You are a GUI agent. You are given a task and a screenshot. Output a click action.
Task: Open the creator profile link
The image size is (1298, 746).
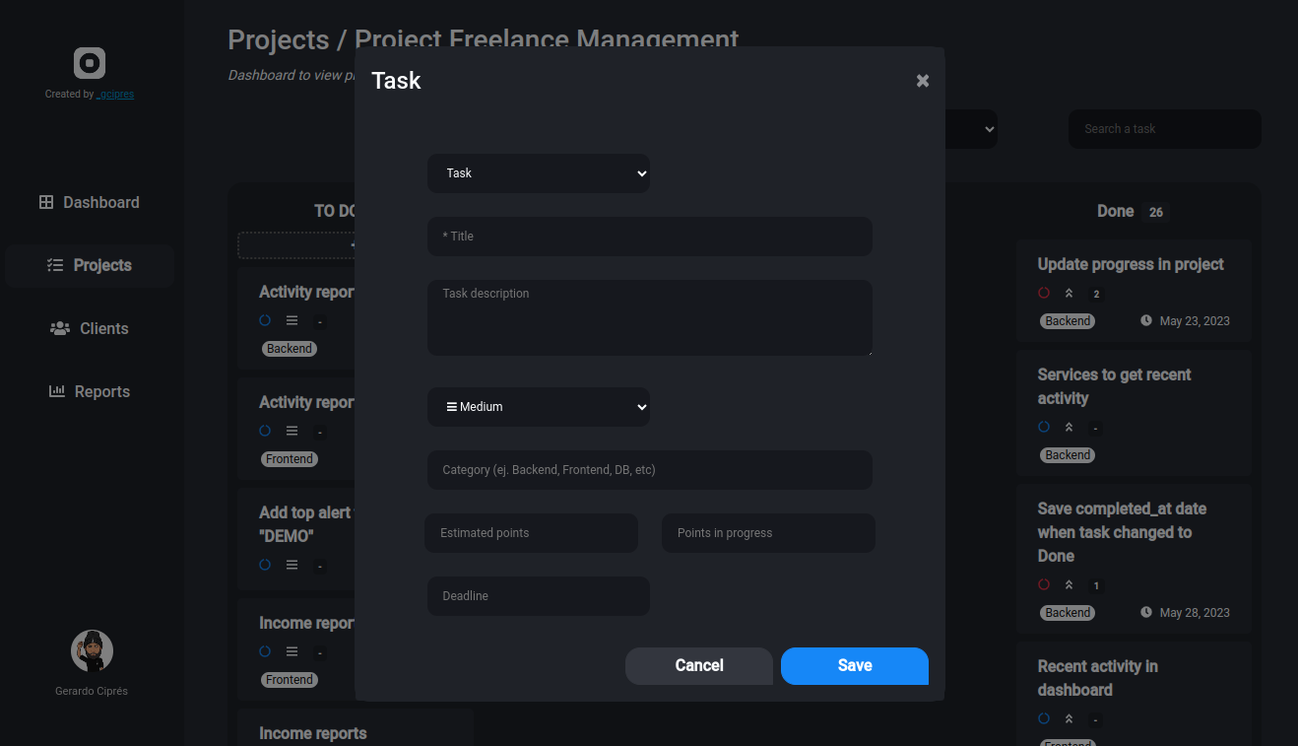coord(115,95)
